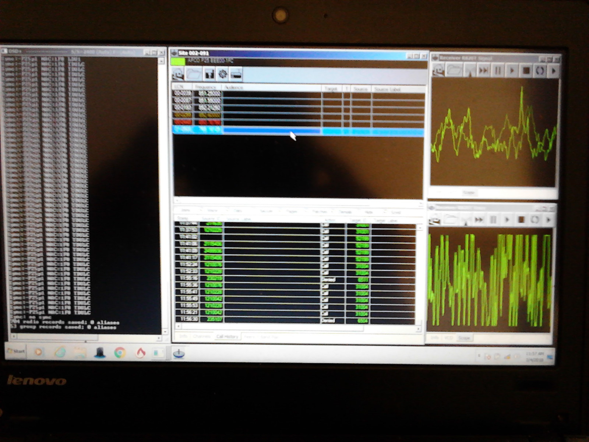Switch to the Channels tab
The image size is (589, 442).
[x=202, y=336]
